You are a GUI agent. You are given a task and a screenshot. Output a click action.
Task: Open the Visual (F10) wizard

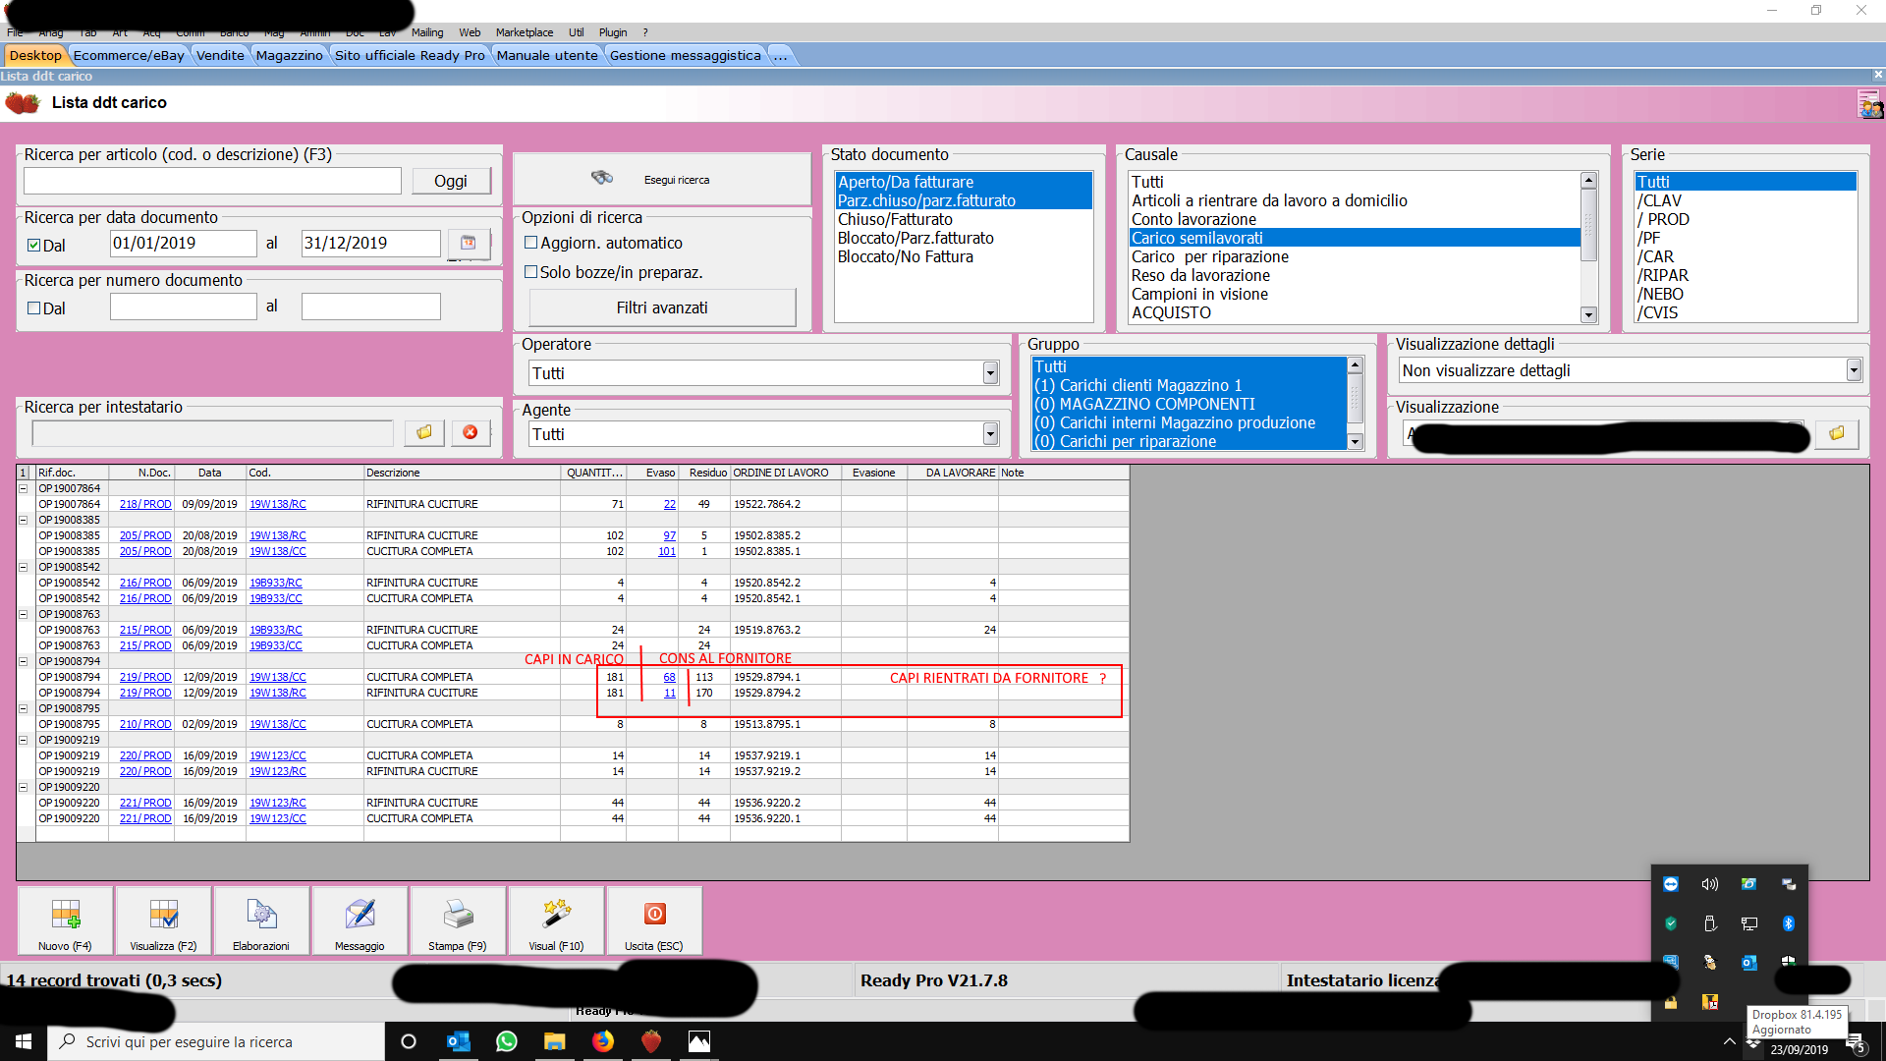pos(556,921)
